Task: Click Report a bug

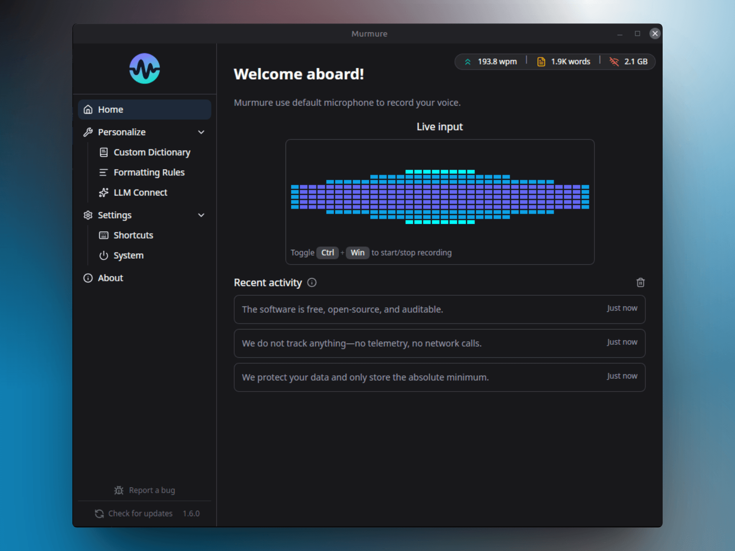Action: 152,490
